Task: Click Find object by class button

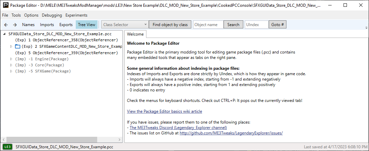Action: point(170,25)
